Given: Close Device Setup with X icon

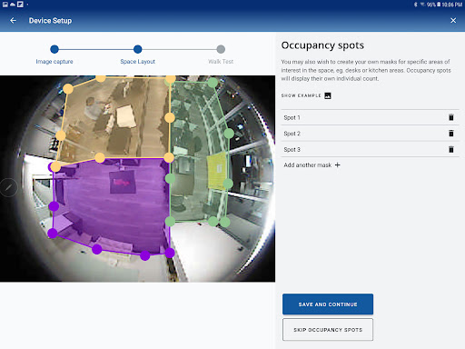Looking at the screenshot, I should [x=453, y=21].
